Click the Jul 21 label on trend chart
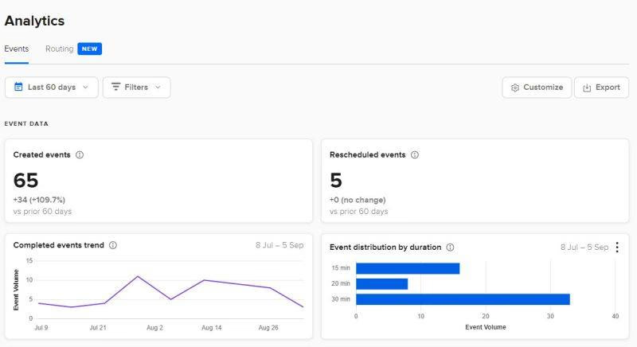This screenshot has height=347, width=637. (x=98, y=328)
